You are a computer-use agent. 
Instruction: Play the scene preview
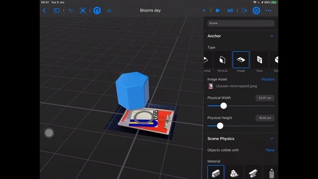tap(218, 10)
